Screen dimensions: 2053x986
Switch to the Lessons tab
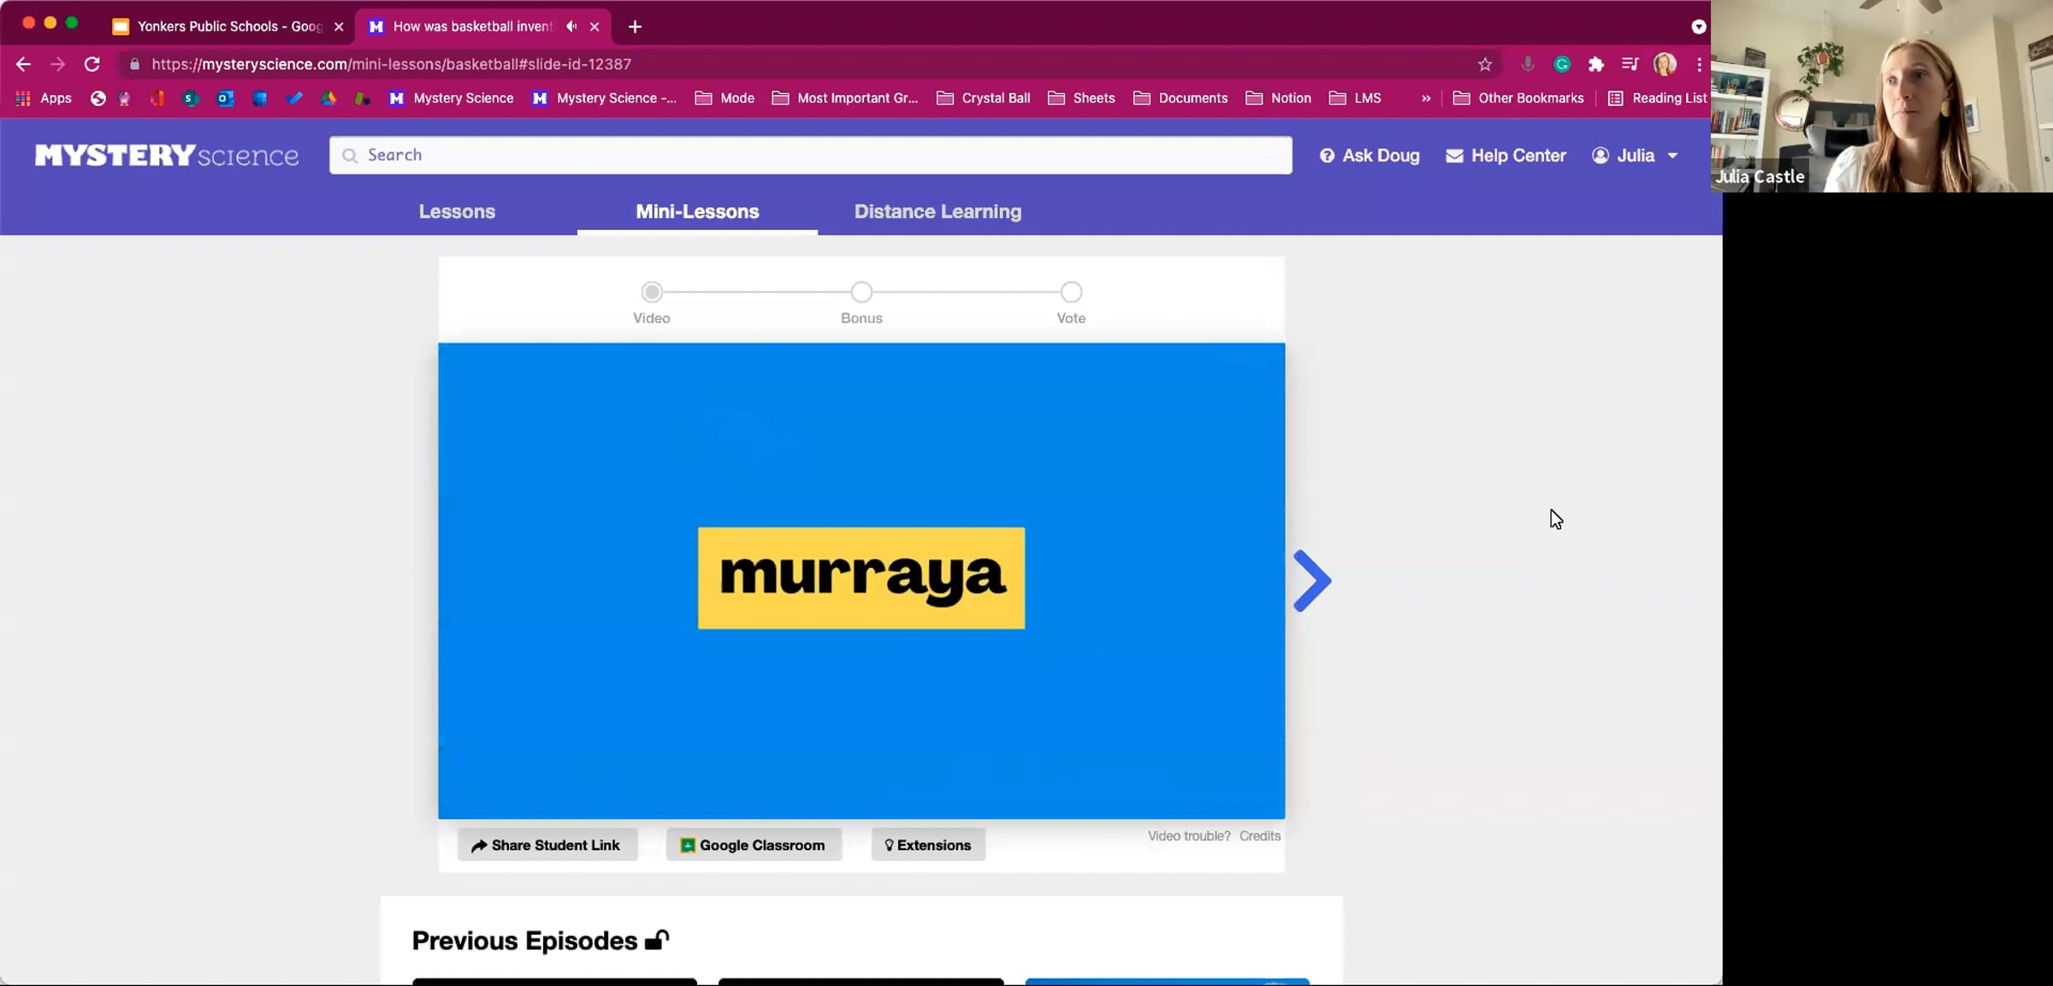point(457,211)
